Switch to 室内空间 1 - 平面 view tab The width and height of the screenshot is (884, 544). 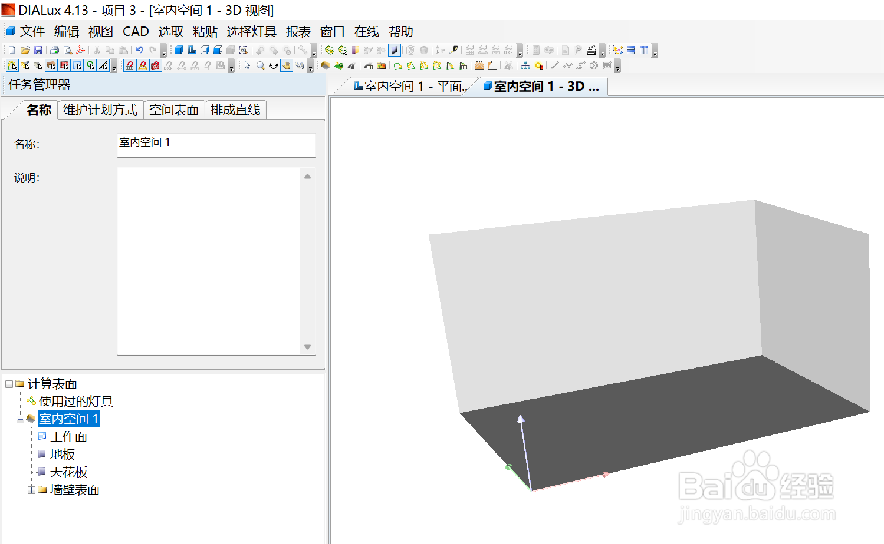click(x=410, y=87)
